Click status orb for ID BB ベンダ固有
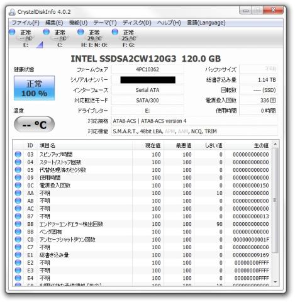Viewport: 295px width, 302px height. [18, 232]
